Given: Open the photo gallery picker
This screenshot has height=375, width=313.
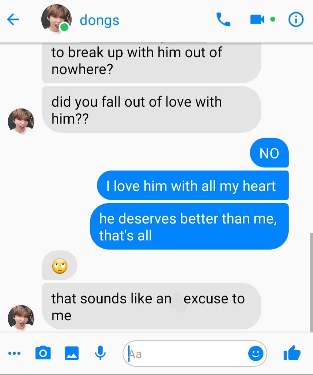Looking at the screenshot, I should click(72, 353).
